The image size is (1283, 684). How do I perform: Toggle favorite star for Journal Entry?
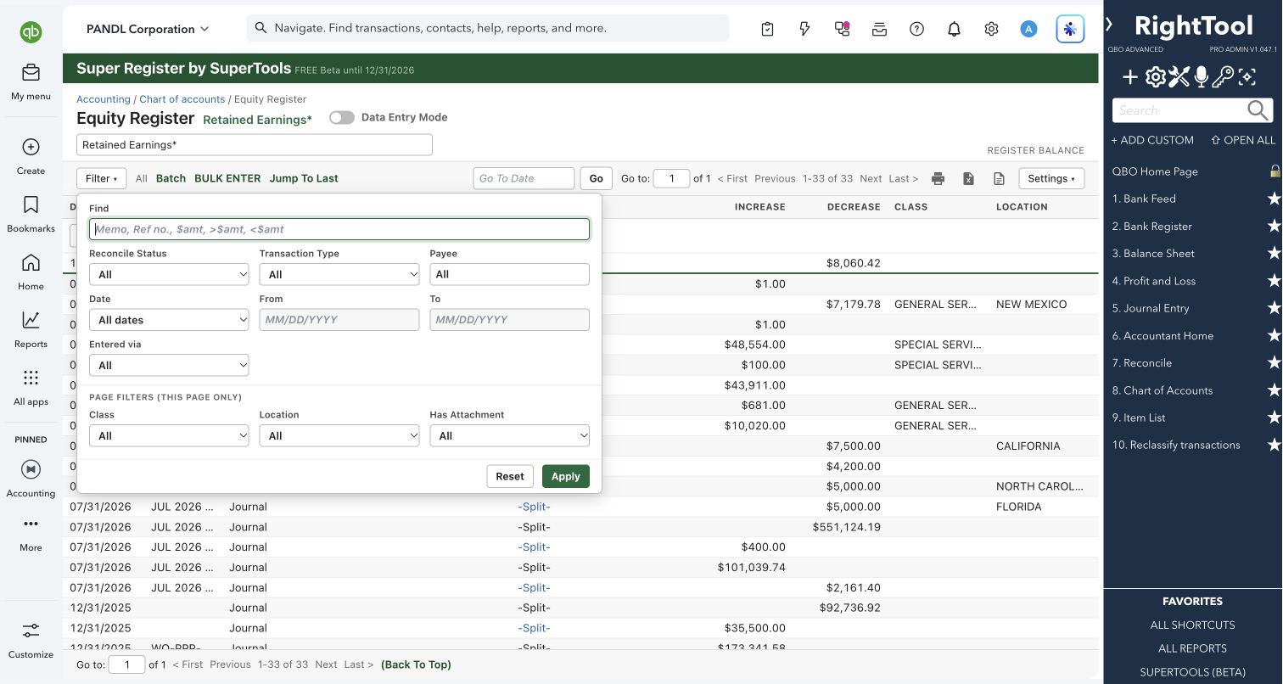coord(1274,308)
